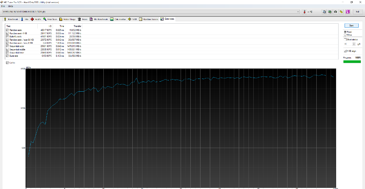Open the File menu
Screen dimensions: 365x189
pyautogui.click(x=3, y=6)
